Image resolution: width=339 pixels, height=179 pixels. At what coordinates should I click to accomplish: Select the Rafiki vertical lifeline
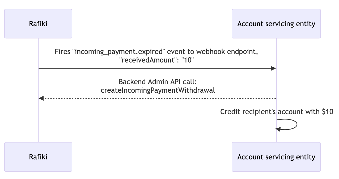pyautogui.click(x=38, y=119)
